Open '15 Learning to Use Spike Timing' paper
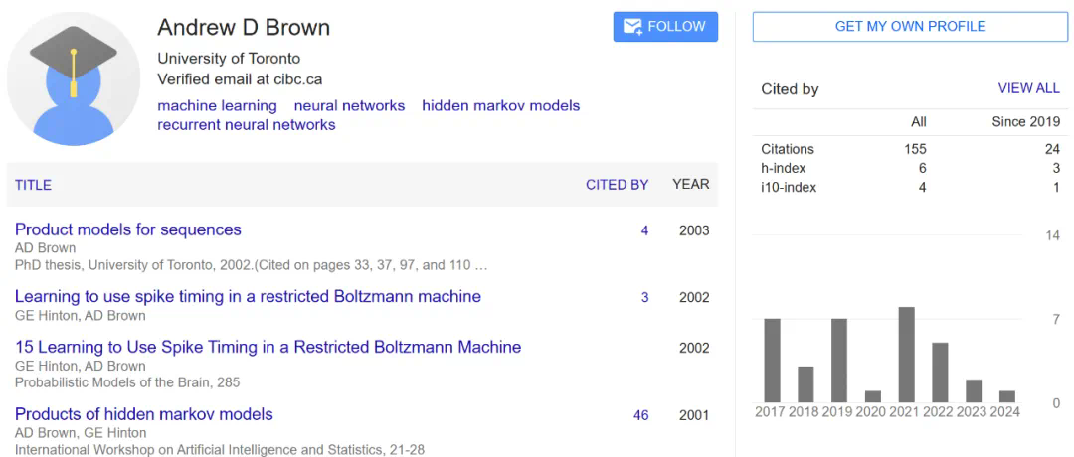This screenshot has height=457, width=1074. (268, 347)
